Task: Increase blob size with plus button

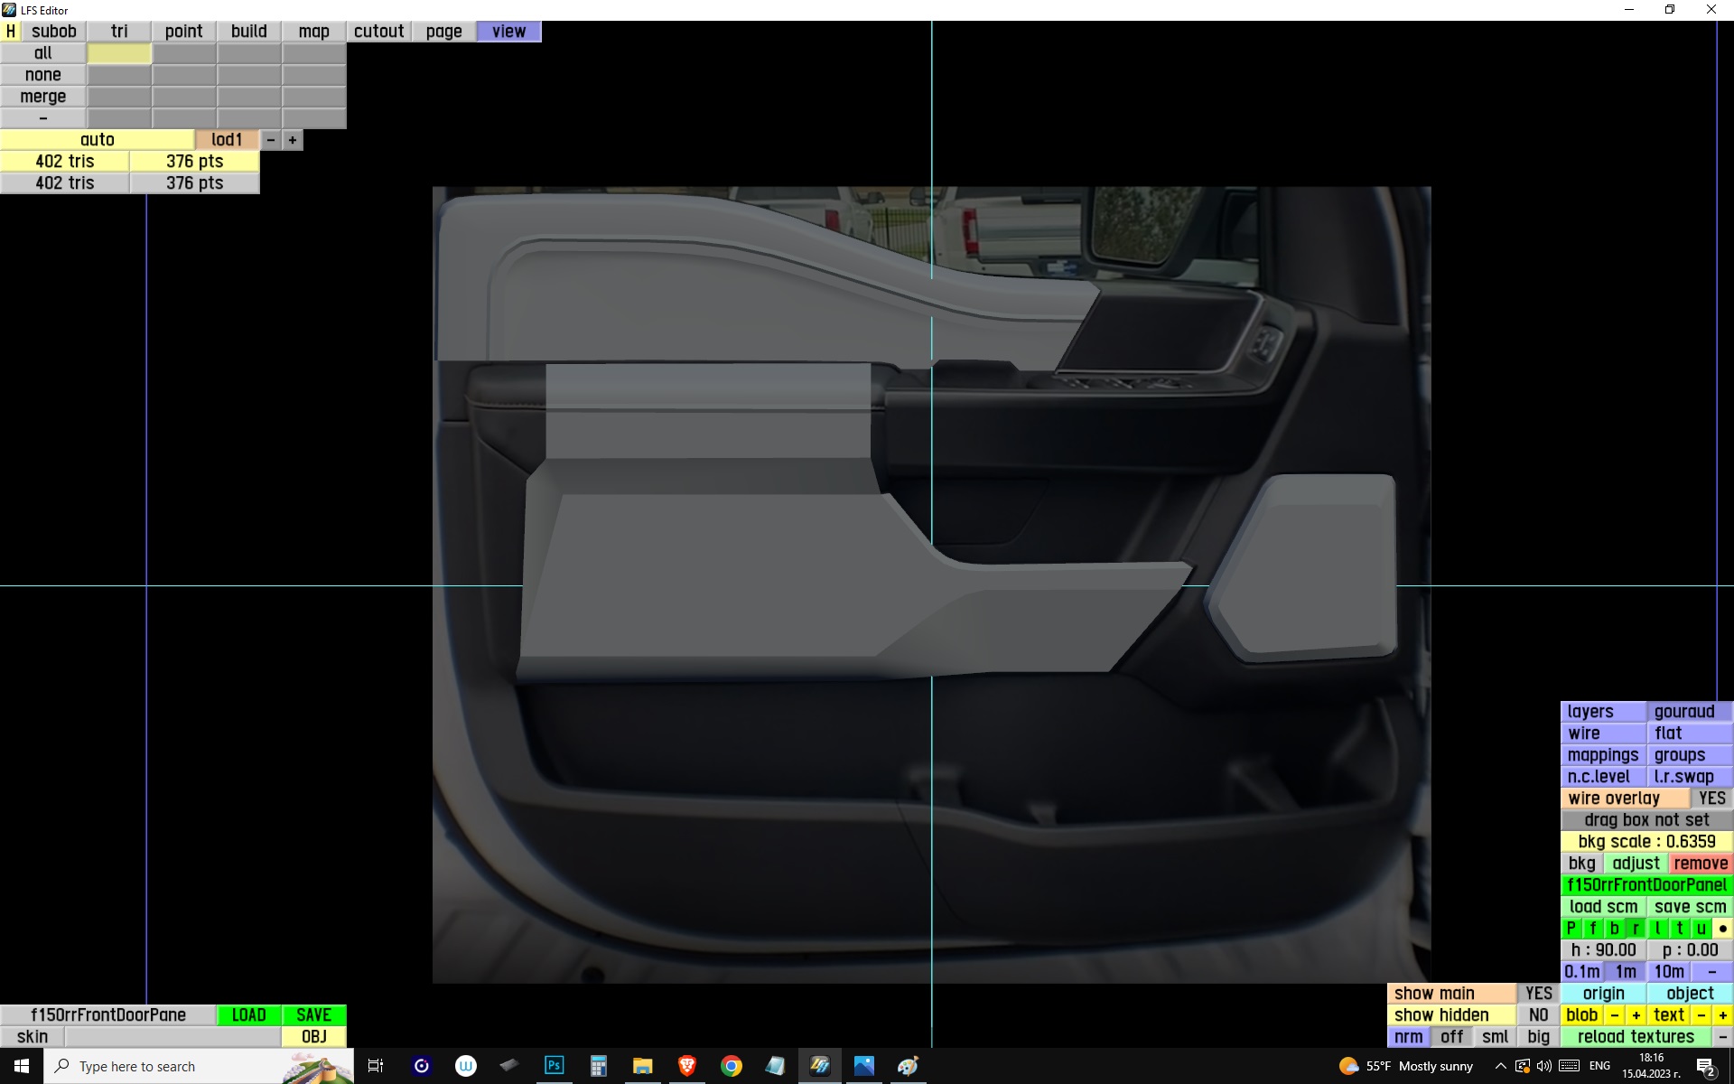Action: pos(1636,1015)
